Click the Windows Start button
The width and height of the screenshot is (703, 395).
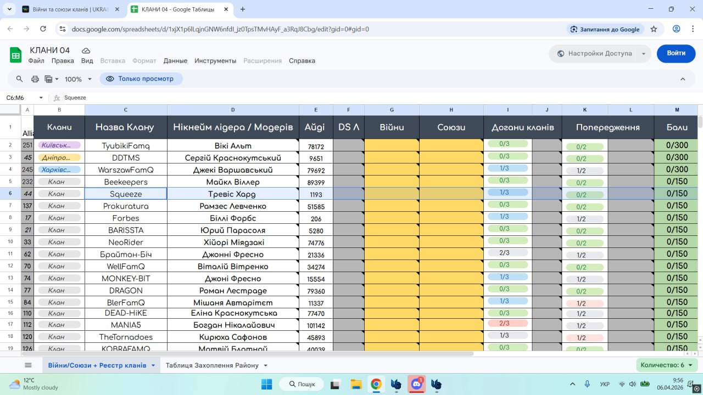266,384
